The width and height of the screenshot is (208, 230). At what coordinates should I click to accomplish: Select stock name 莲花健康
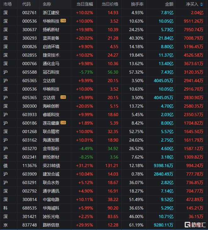51,123
